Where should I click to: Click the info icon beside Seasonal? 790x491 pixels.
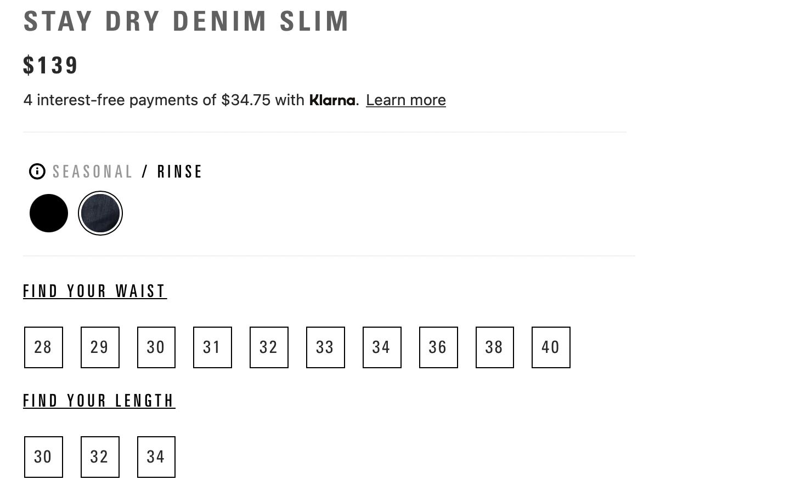(x=37, y=172)
